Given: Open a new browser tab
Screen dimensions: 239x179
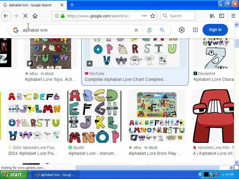Looking at the screenshot, I should point(72,5).
